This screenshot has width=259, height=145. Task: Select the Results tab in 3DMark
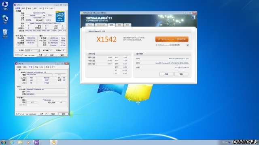click(111, 25)
